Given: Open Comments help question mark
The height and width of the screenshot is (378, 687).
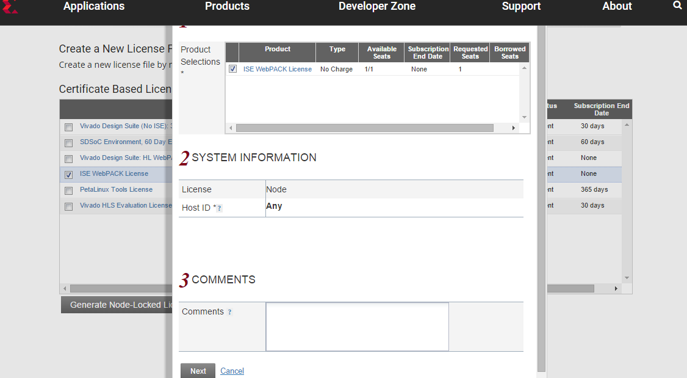Looking at the screenshot, I should pyautogui.click(x=229, y=312).
